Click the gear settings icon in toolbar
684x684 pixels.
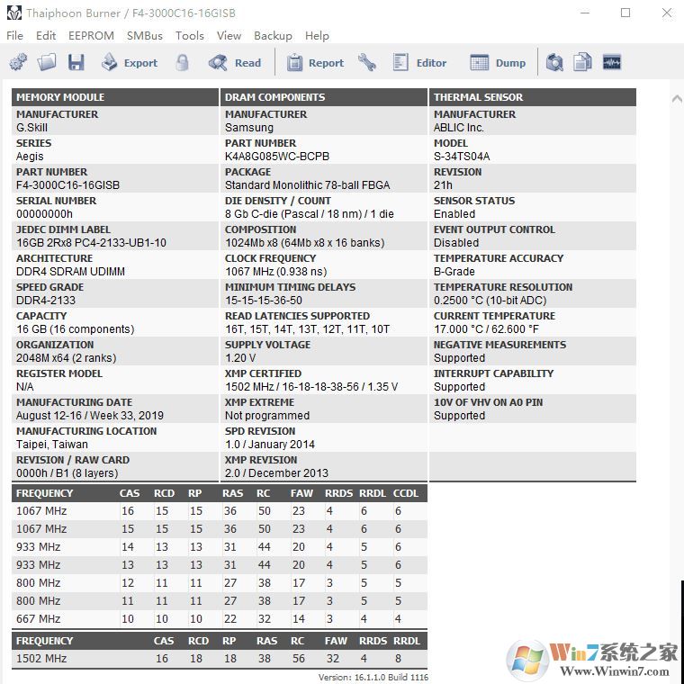tap(18, 62)
